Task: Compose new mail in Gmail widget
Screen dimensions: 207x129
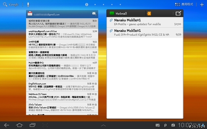Action: click(94, 14)
